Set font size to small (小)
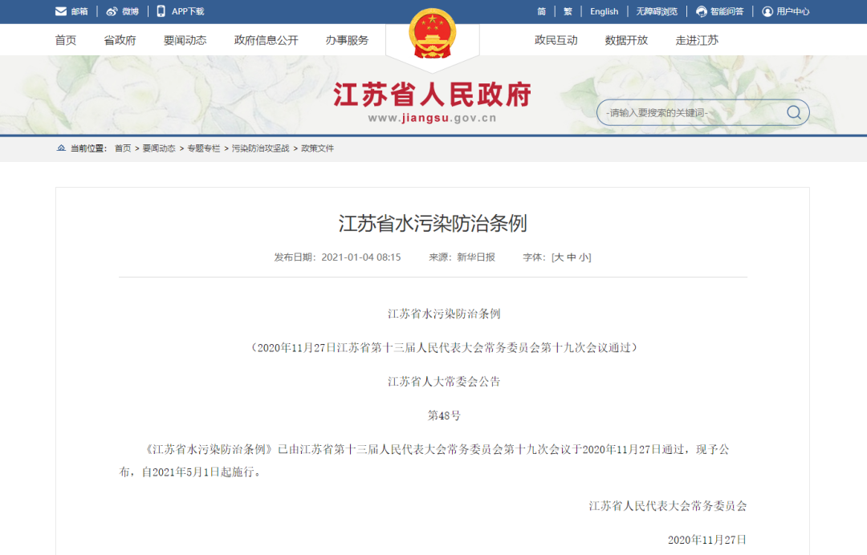 pyautogui.click(x=584, y=257)
